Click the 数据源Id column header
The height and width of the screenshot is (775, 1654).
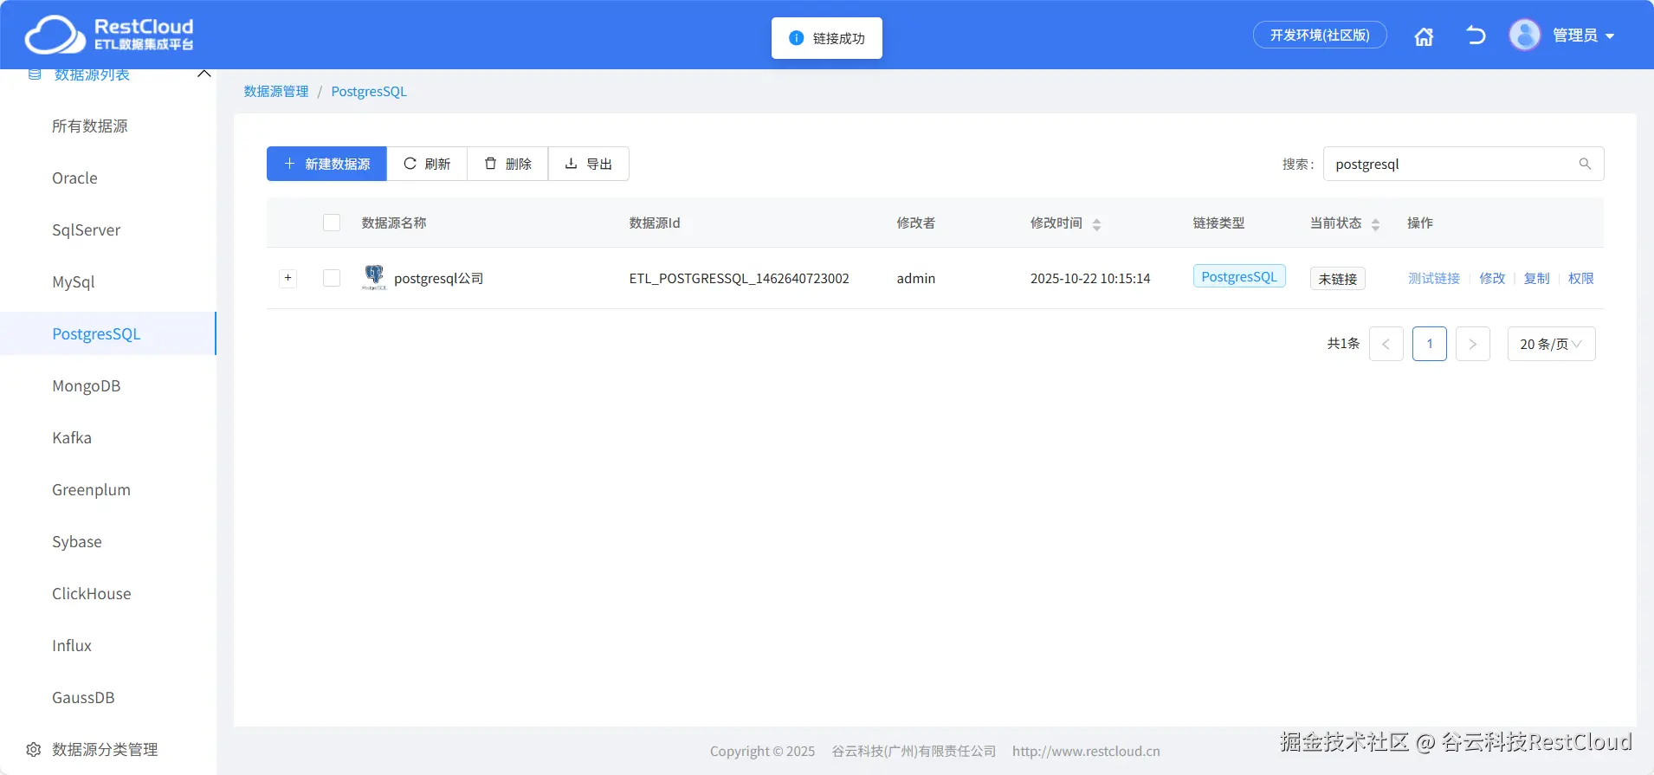(x=655, y=223)
